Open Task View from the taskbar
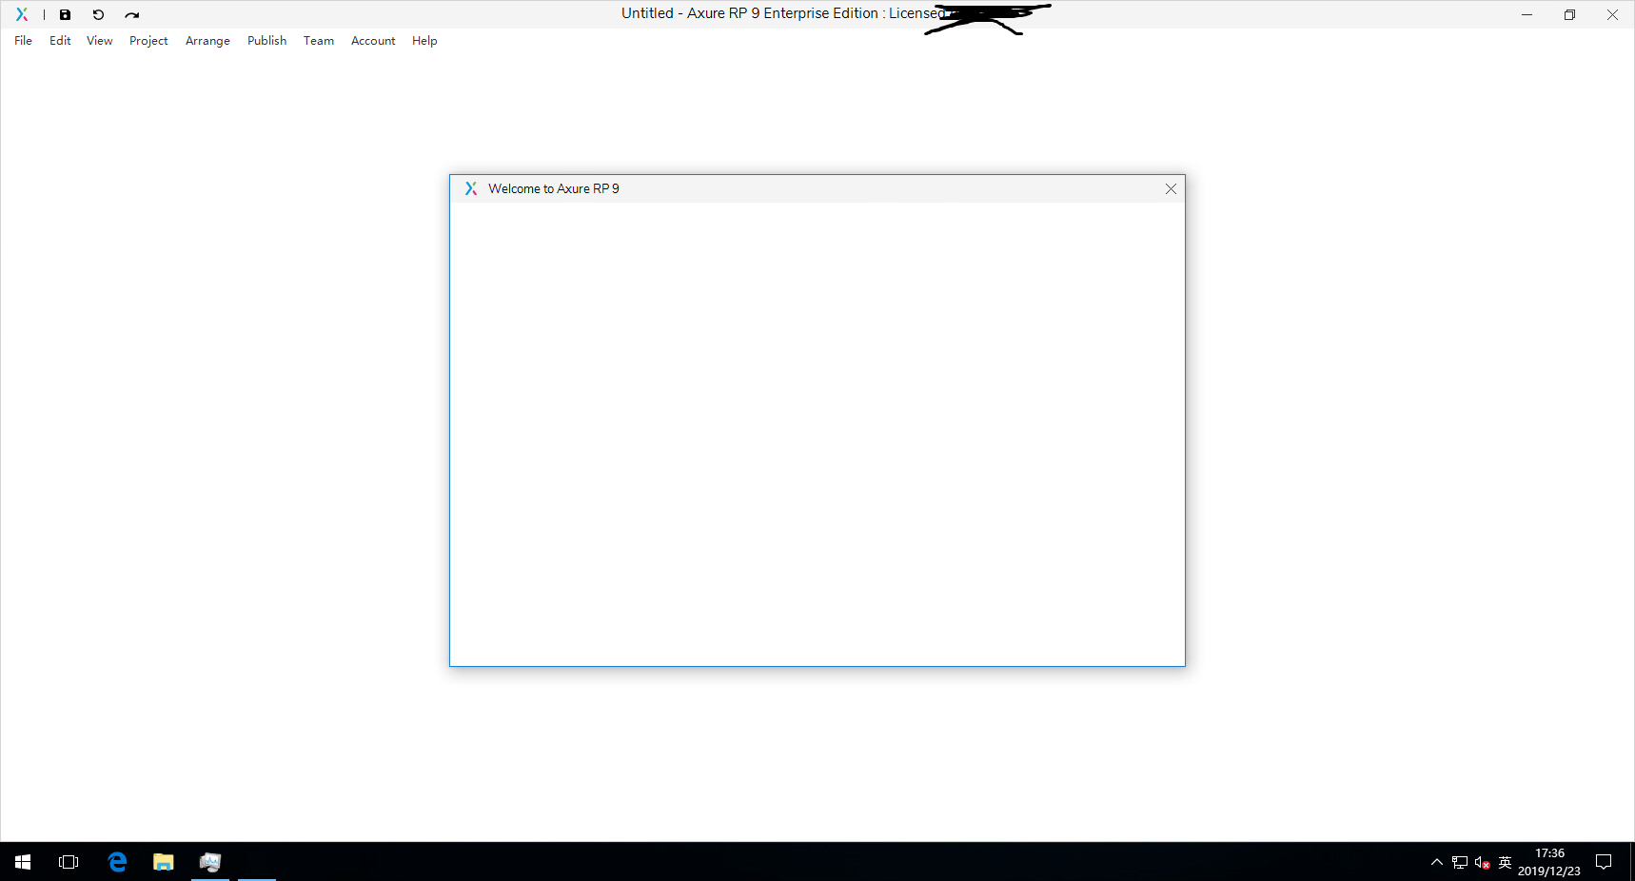 click(x=69, y=862)
